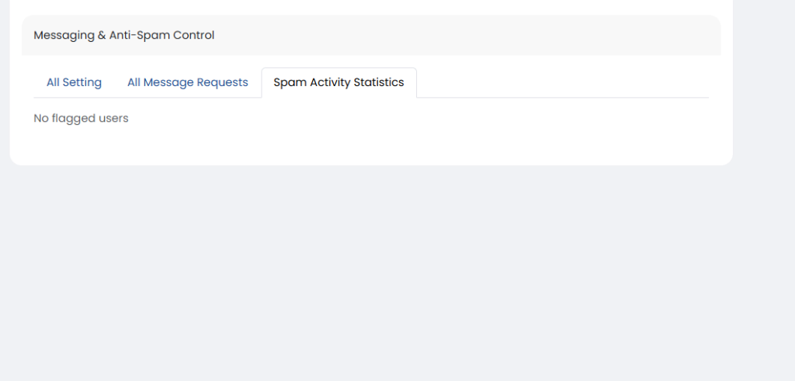The image size is (795, 381).
Task: Open the All Setting link
Action: coord(74,82)
